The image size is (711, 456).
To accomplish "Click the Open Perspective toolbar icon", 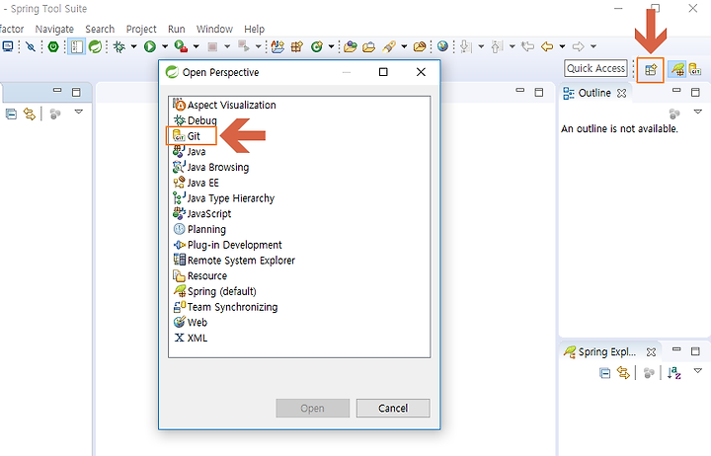I will click(651, 70).
